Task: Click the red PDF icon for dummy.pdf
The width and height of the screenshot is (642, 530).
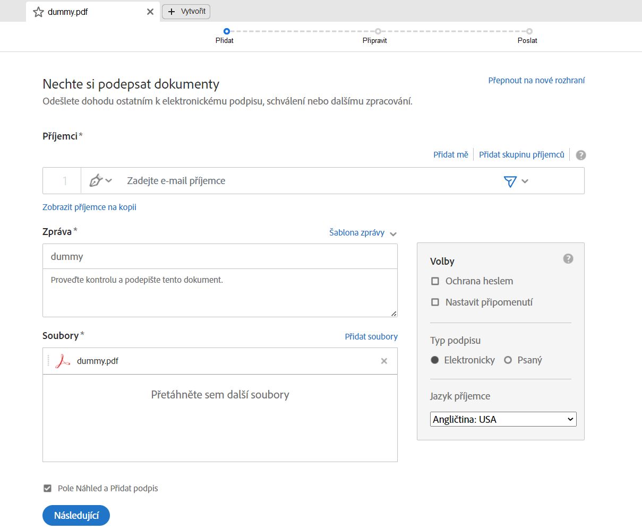Action: 63,361
